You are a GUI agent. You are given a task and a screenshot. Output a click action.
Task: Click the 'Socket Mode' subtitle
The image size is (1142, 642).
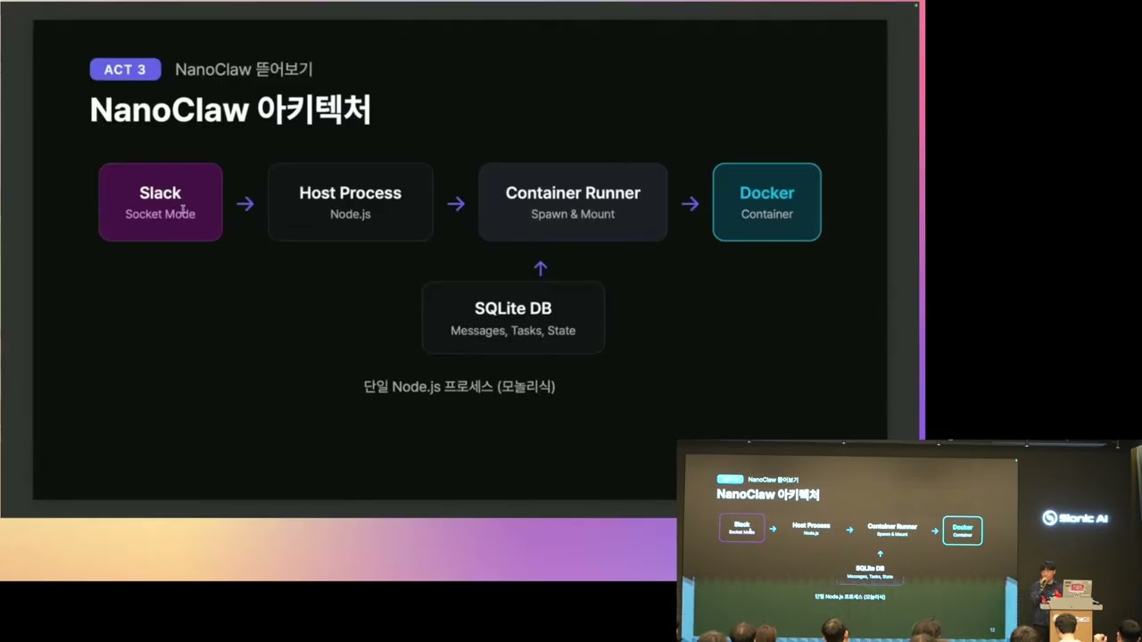(x=160, y=214)
